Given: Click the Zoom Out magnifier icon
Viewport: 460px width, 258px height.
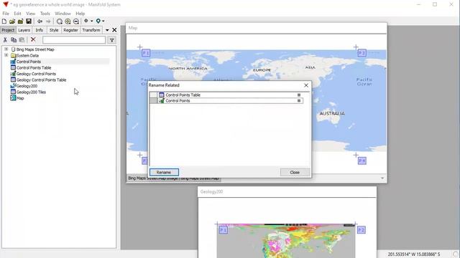Looking at the screenshot, I should click(x=76, y=21).
